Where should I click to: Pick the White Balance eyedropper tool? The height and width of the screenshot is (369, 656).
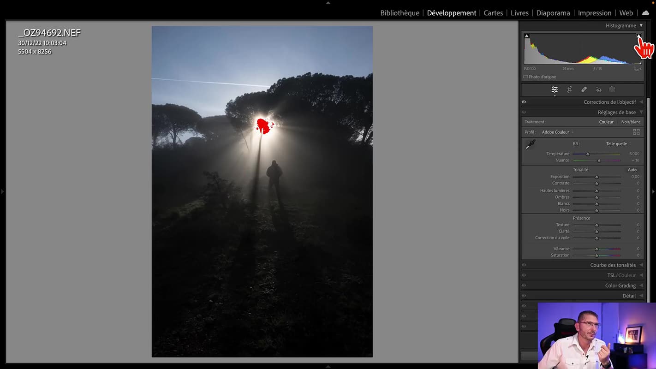[x=530, y=145]
